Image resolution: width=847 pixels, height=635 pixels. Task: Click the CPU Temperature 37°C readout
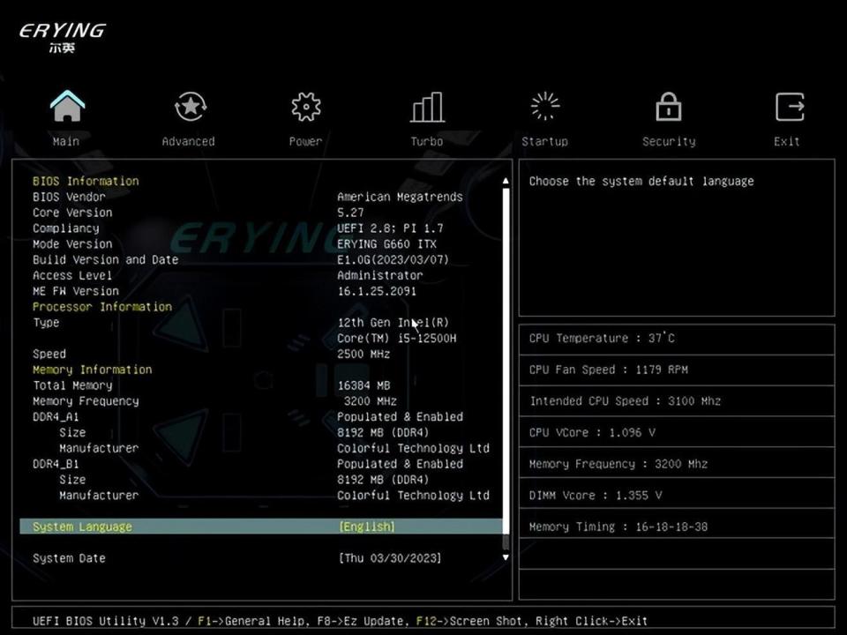[602, 338]
